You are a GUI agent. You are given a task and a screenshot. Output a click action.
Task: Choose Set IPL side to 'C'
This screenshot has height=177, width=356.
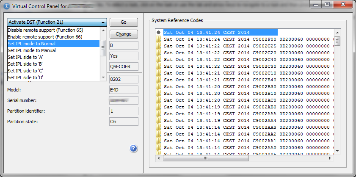(53, 71)
